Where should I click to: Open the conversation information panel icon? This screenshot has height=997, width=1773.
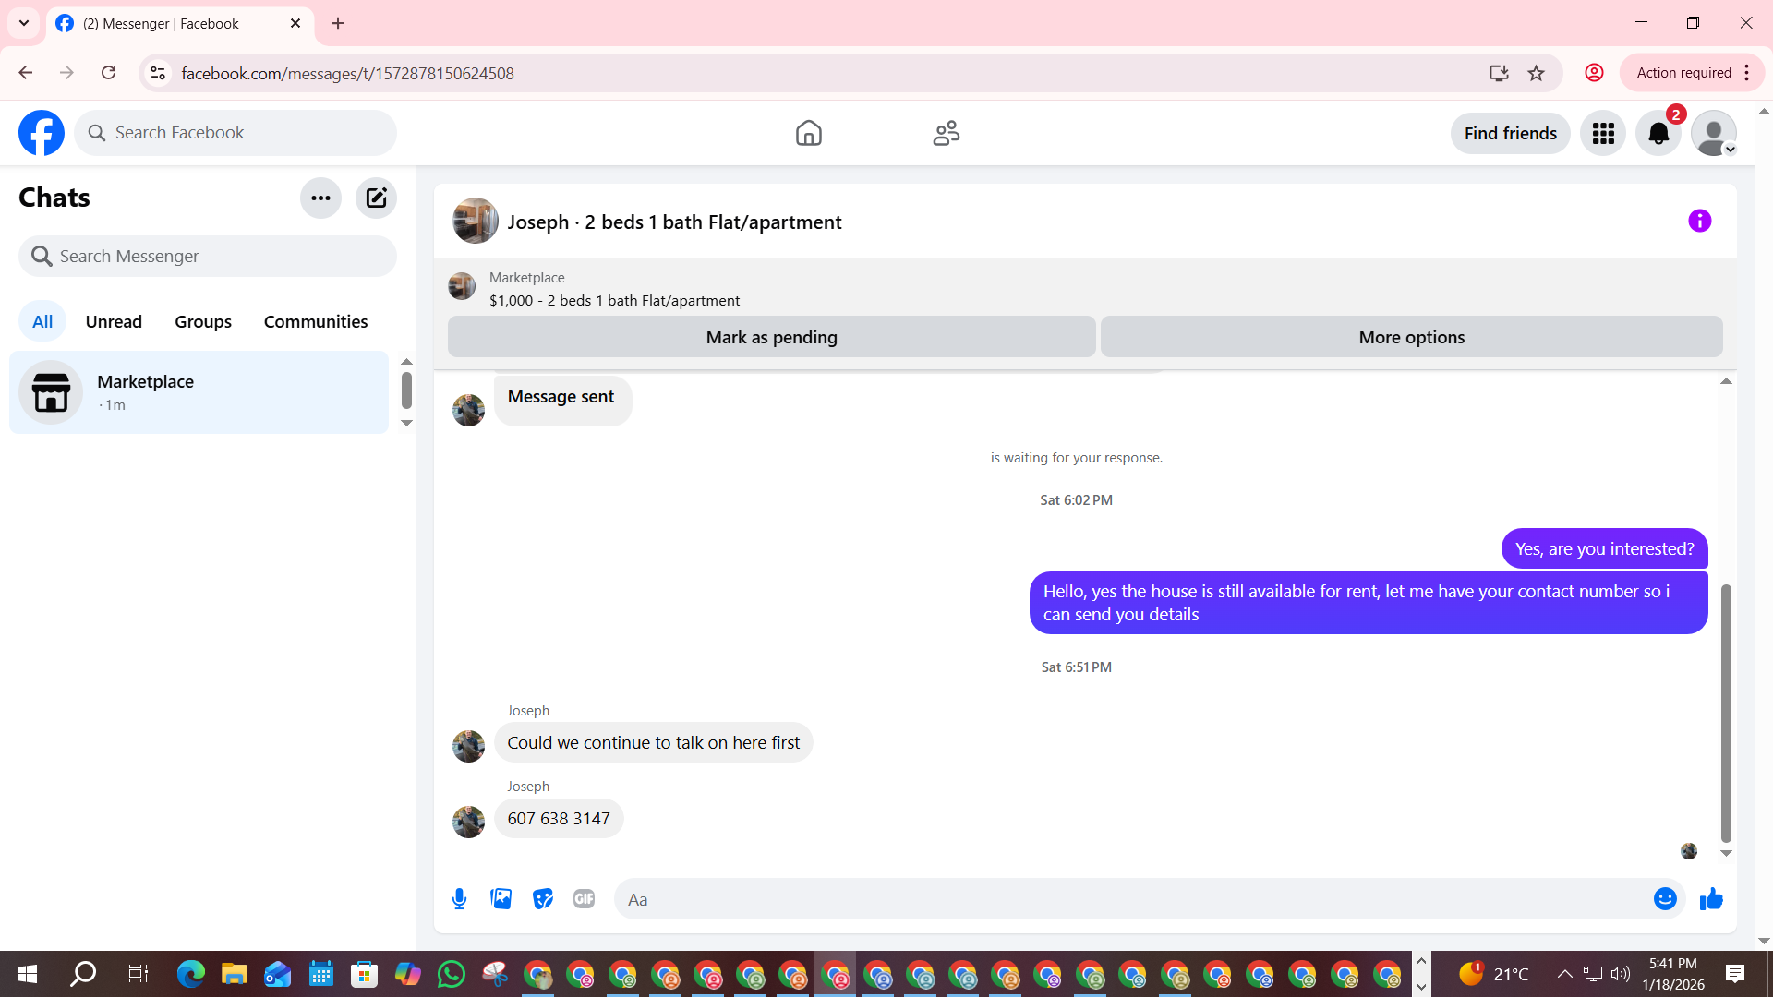pos(1699,221)
